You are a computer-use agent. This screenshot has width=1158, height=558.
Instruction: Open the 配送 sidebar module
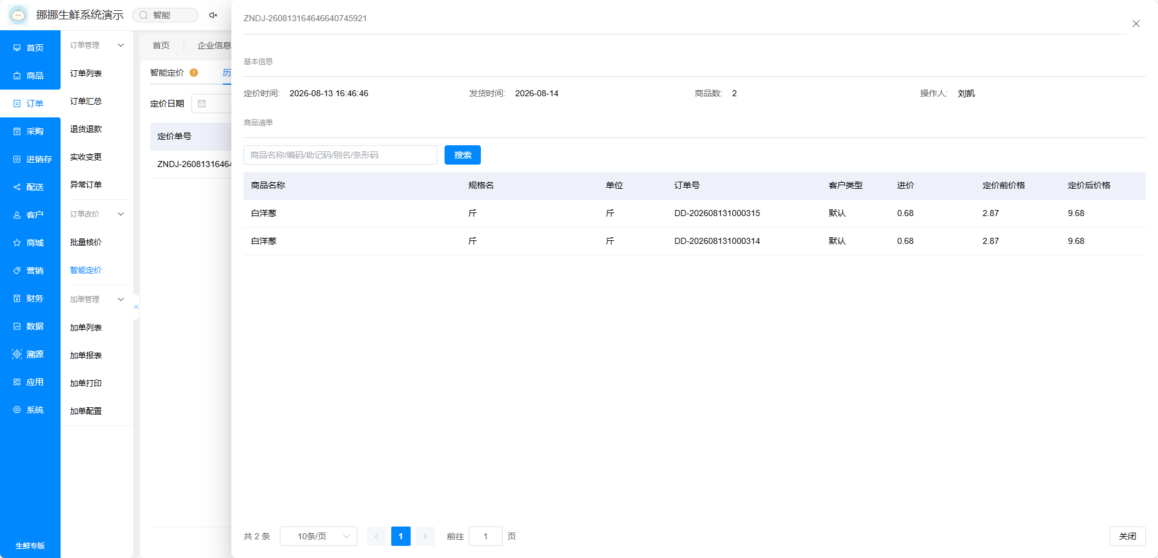30,187
